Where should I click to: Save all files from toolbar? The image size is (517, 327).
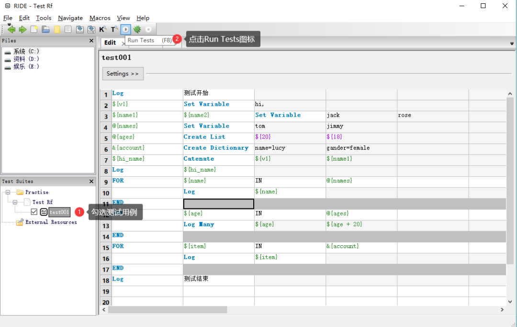click(x=91, y=29)
